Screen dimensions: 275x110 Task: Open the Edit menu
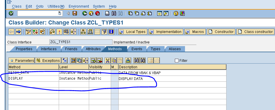(x=29, y=6)
